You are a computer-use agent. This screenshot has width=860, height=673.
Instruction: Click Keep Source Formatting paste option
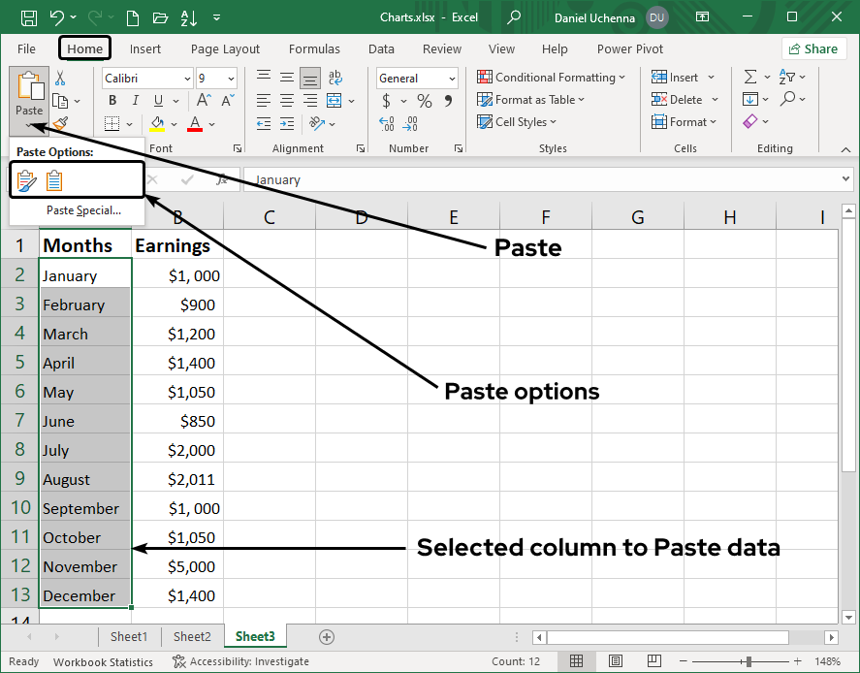click(x=54, y=180)
